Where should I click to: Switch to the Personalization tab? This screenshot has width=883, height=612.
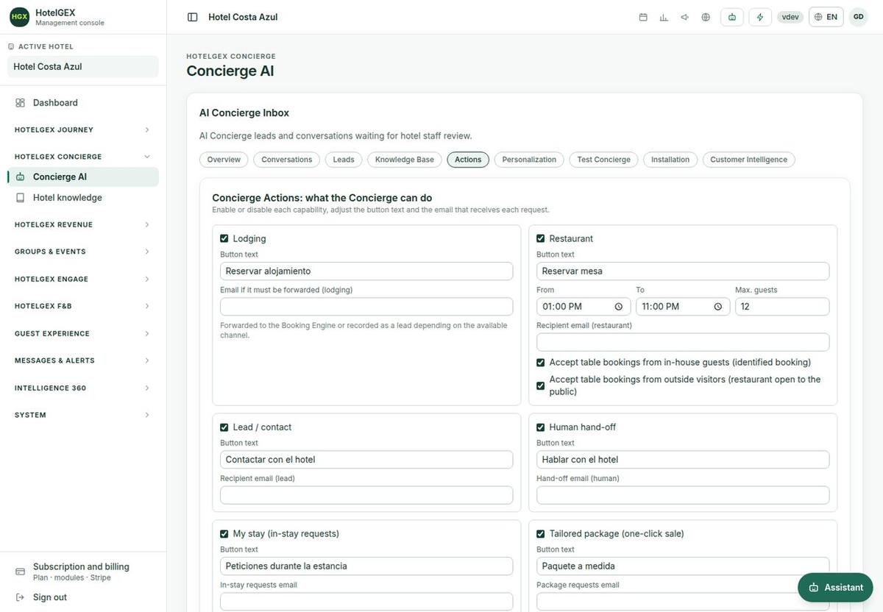click(x=529, y=160)
